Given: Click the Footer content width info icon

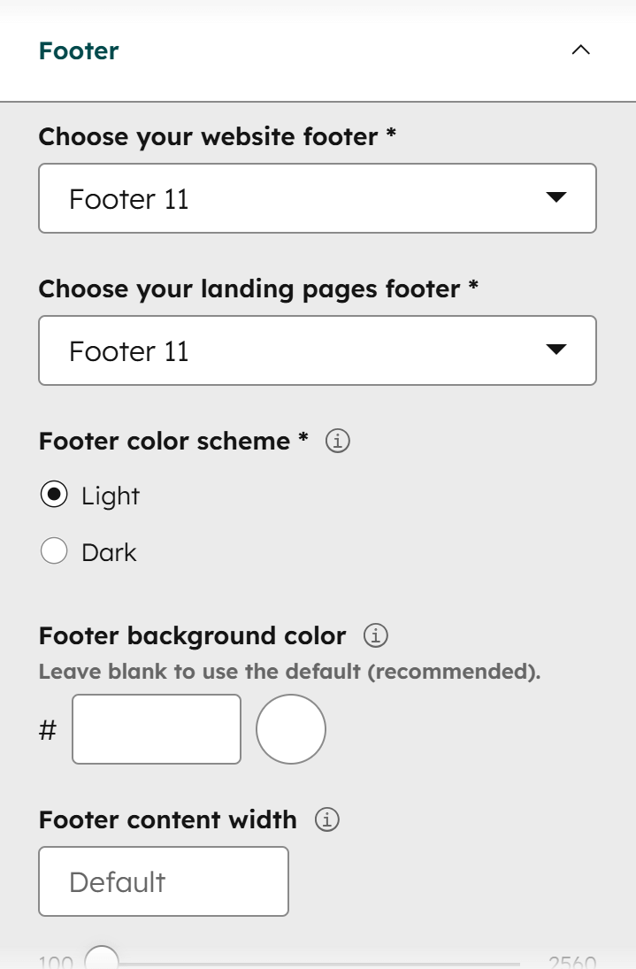Looking at the screenshot, I should (x=327, y=819).
